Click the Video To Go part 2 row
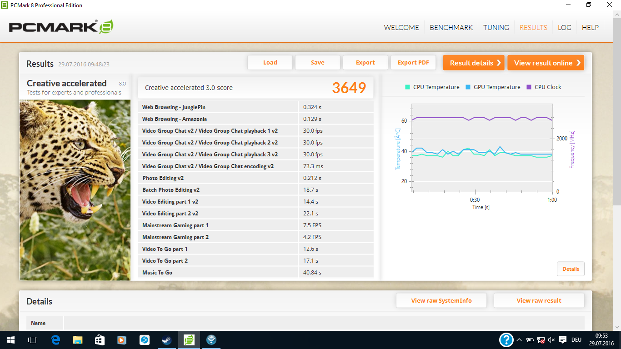The width and height of the screenshot is (621, 349). click(255, 261)
